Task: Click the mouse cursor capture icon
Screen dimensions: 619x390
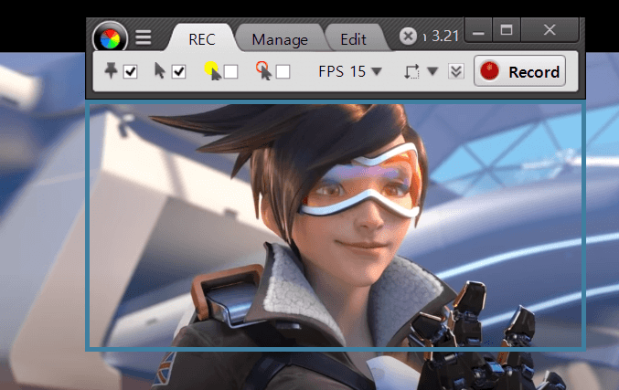Action: pos(160,71)
